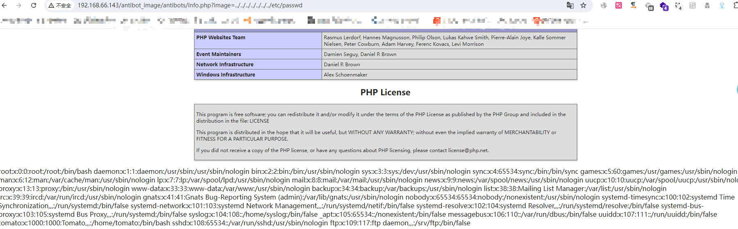Bookmark this page with the star icon
This screenshot has width=738, height=229.
pos(583,5)
